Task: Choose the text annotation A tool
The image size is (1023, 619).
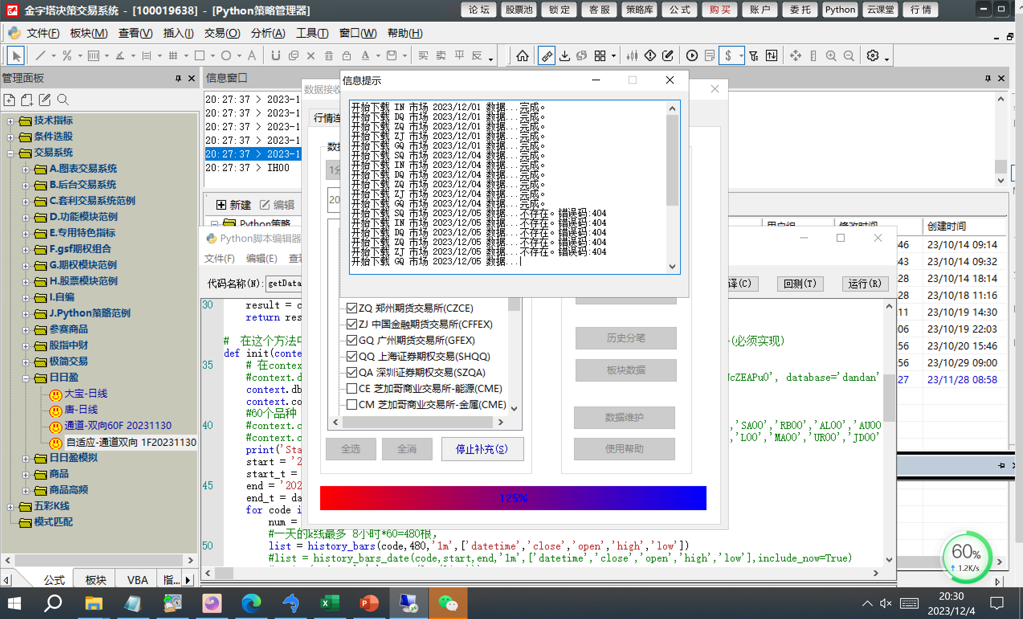Action: pyautogui.click(x=251, y=55)
